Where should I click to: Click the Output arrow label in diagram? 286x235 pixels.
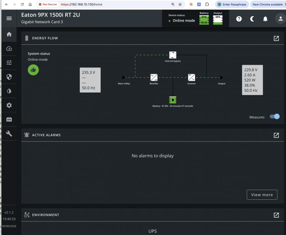click(x=221, y=84)
